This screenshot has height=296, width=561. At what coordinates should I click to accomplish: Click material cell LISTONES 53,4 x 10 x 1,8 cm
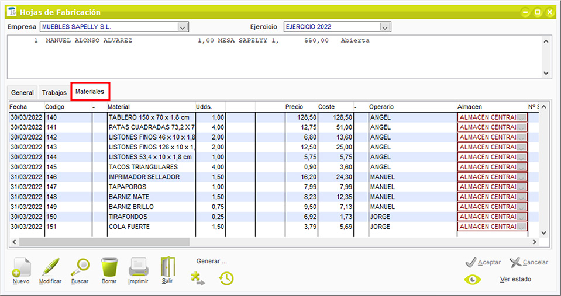152,157
